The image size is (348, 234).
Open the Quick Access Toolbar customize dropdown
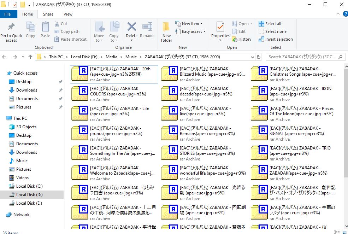pyautogui.click(x=29, y=5)
